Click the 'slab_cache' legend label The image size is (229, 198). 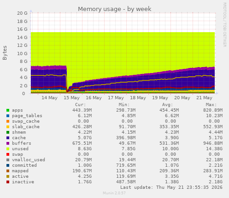(x=26, y=127)
